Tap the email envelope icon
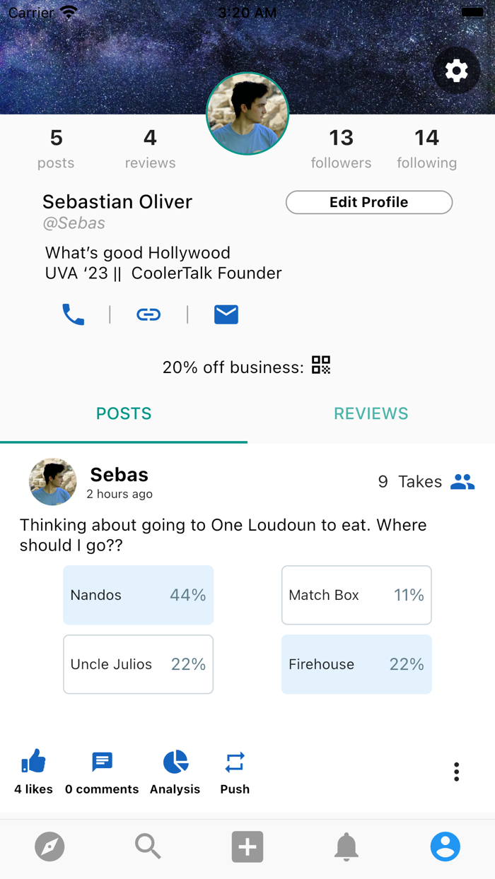The image size is (495, 879). [226, 314]
